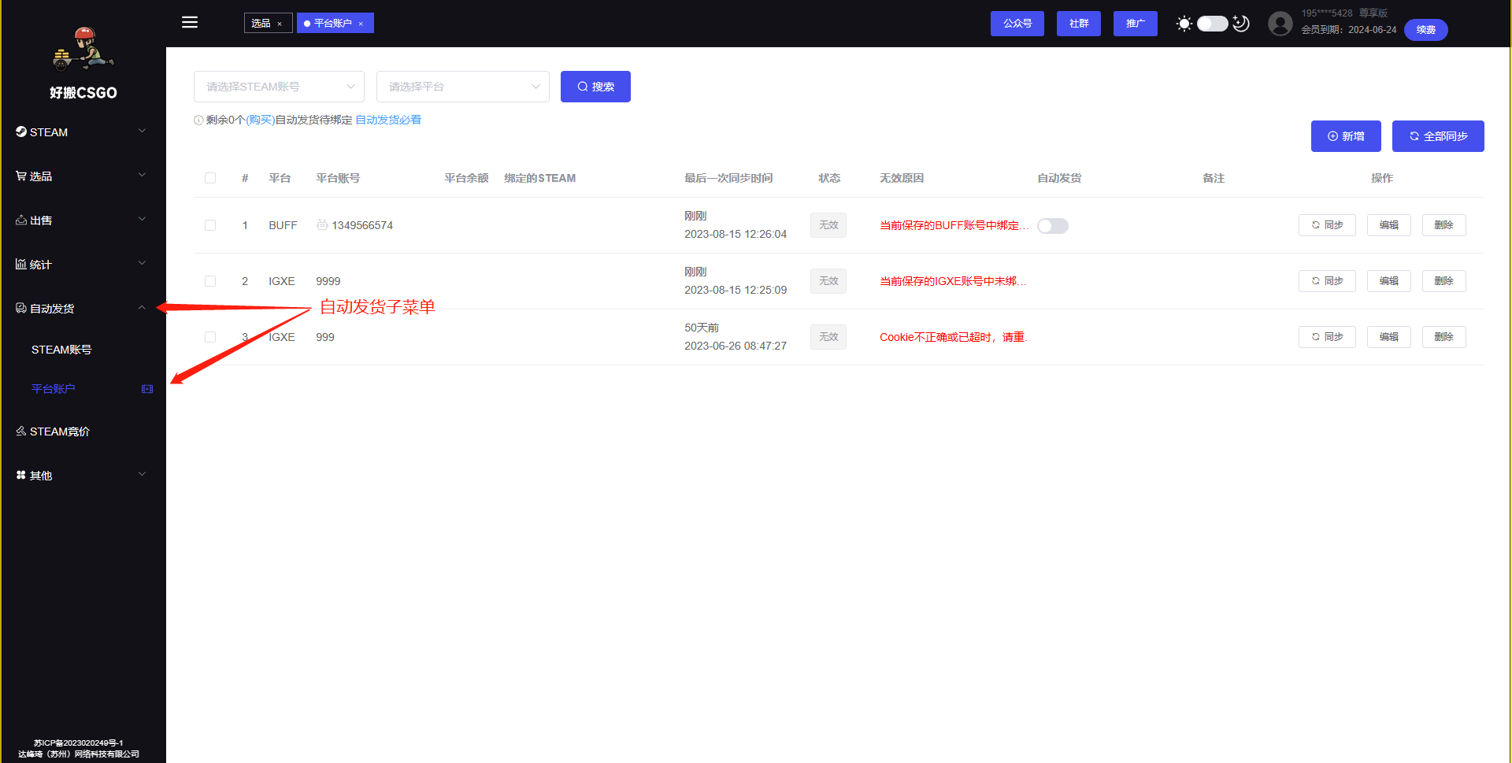Open the 自动发货必看 link
Viewport: 1512px width, 763px height.
tap(388, 120)
